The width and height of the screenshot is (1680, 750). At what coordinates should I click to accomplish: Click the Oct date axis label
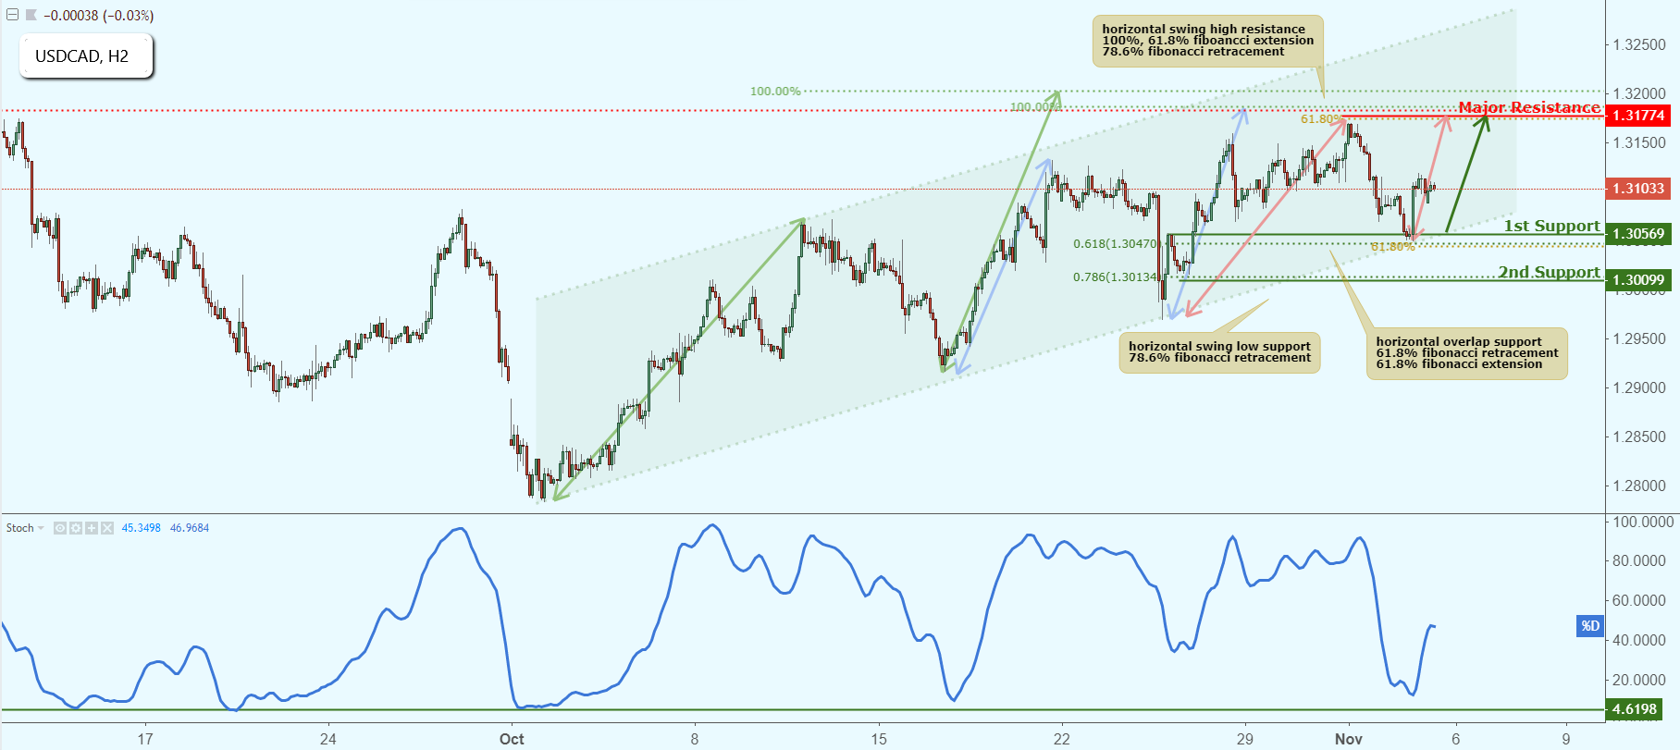tap(512, 739)
